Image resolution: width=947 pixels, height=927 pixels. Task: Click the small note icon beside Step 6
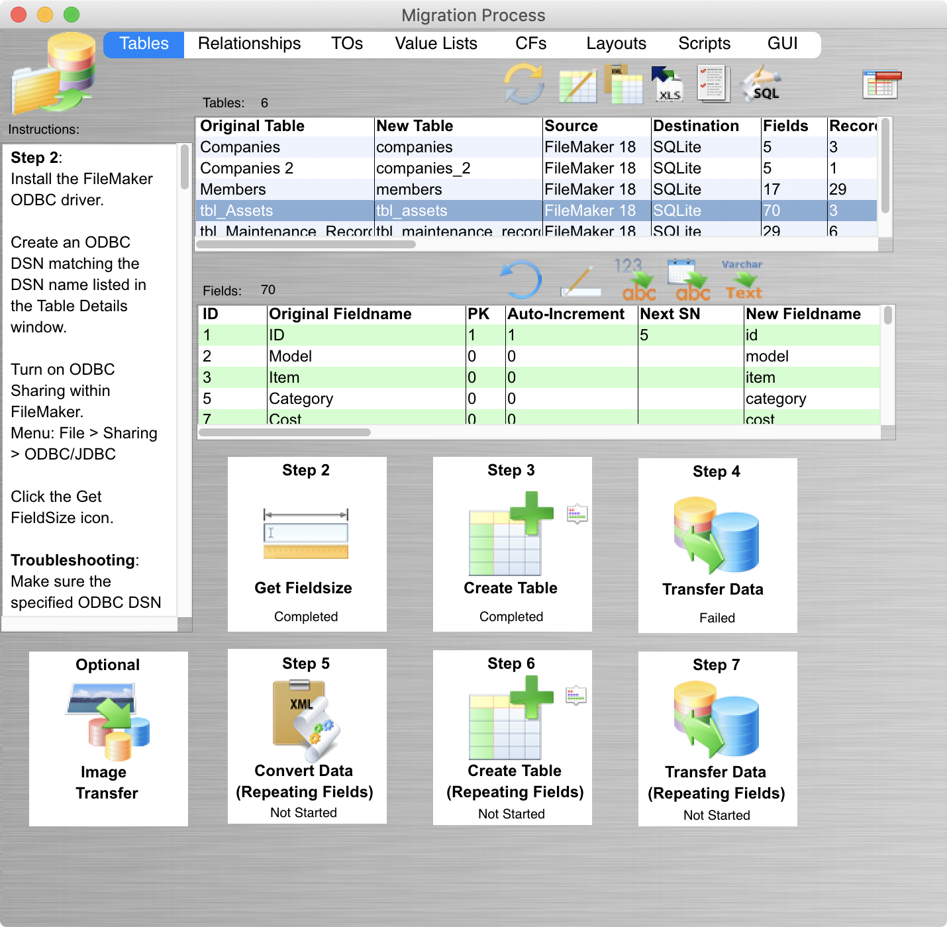point(576,695)
